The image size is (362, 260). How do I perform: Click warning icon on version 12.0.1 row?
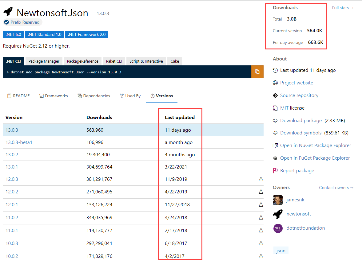click(x=261, y=204)
